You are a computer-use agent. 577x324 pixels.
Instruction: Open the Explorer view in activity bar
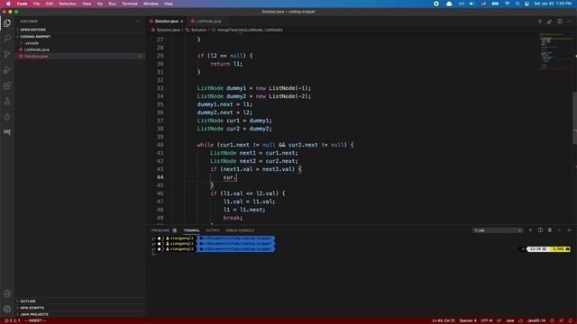[7, 23]
